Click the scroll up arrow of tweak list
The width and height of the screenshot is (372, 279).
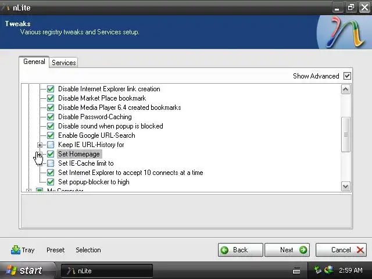(346, 90)
